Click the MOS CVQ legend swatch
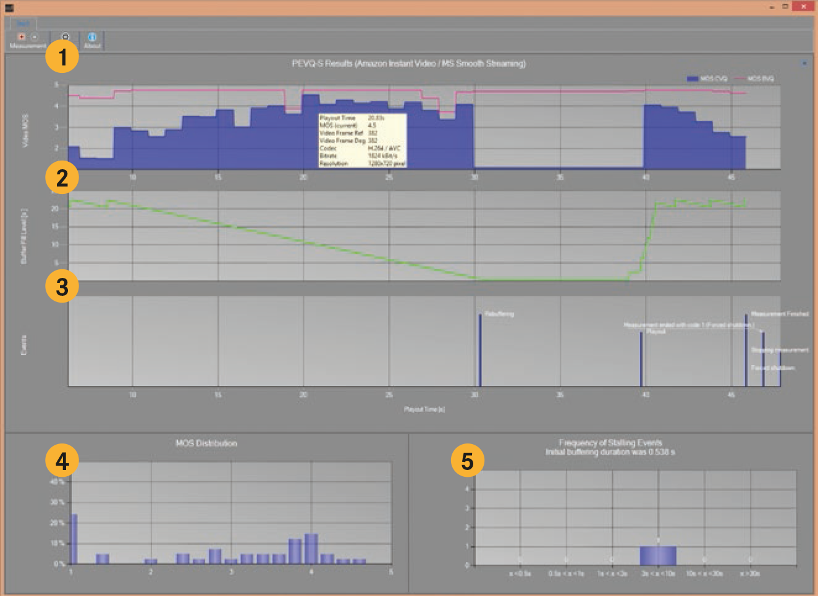This screenshot has width=818, height=596. click(692, 78)
